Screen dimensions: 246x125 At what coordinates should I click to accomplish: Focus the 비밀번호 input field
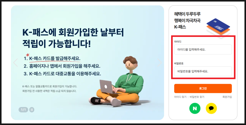(203, 71)
